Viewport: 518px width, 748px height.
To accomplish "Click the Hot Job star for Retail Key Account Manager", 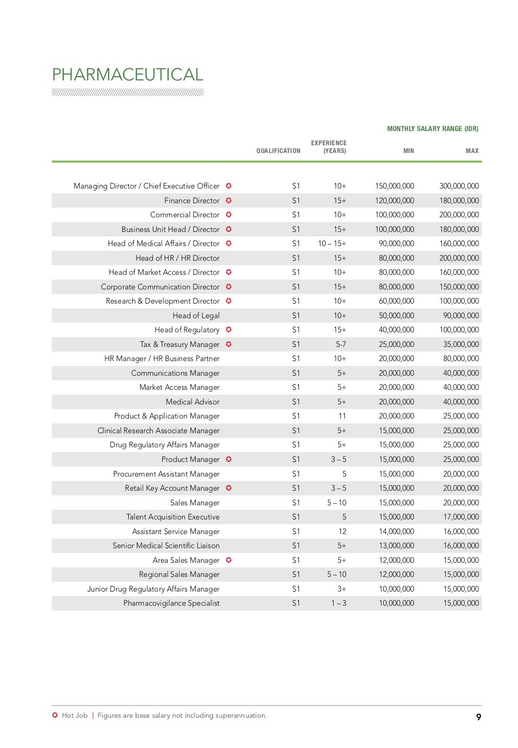I will tap(229, 488).
